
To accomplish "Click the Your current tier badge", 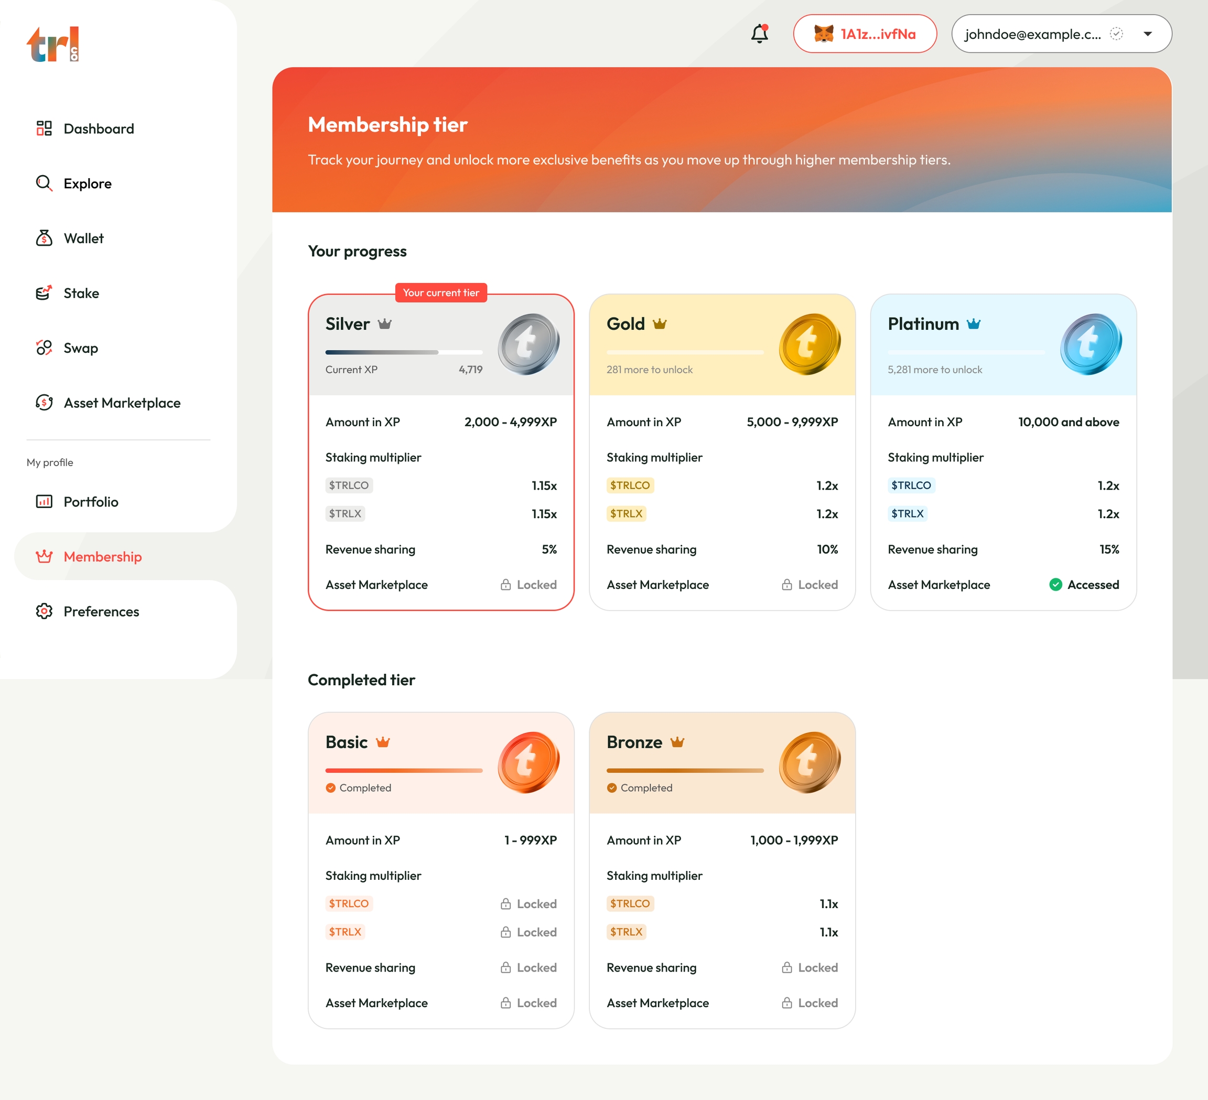I will (440, 293).
